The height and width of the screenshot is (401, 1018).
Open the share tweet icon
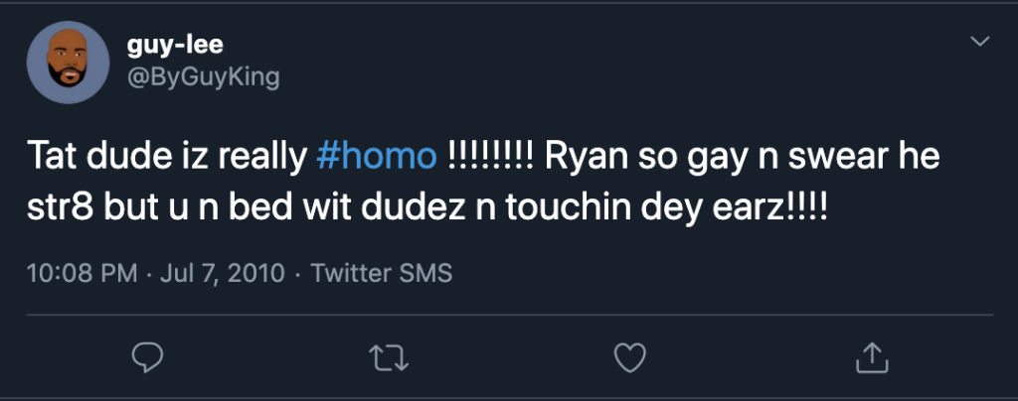tap(871, 354)
